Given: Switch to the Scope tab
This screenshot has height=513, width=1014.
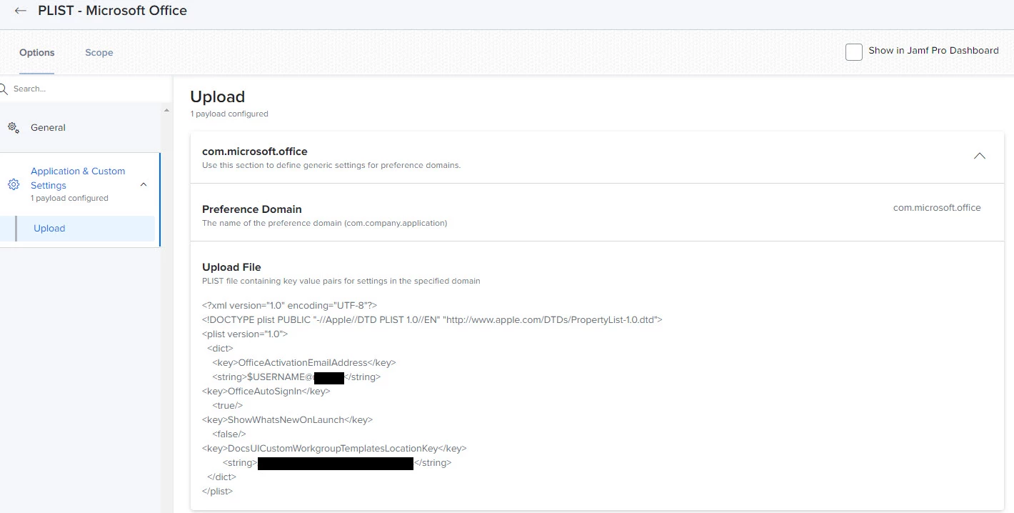Looking at the screenshot, I should [99, 53].
